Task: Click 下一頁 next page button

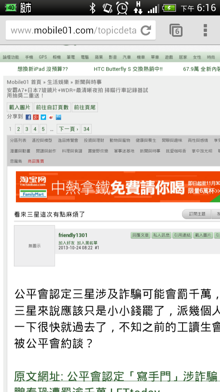Action: pyautogui.click(x=68, y=129)
